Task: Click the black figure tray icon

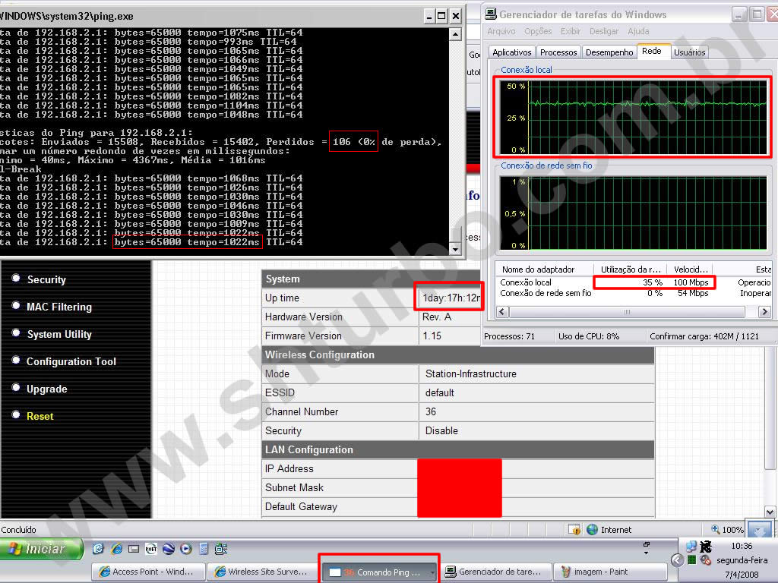Action: (x=706, y=547)
